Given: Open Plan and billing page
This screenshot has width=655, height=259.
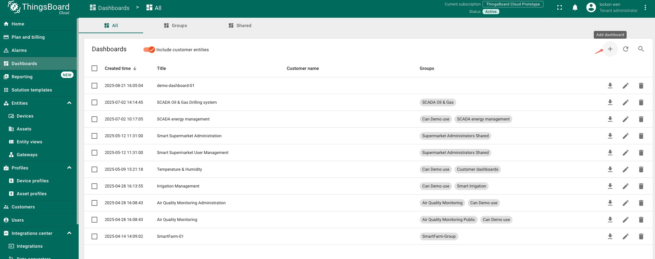Looking at the screenshot, I should click(38, 37).
